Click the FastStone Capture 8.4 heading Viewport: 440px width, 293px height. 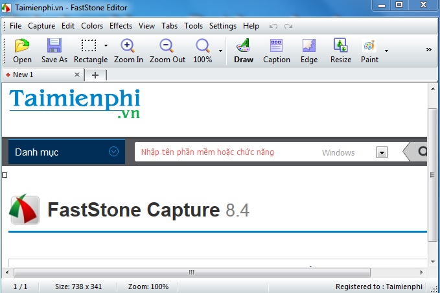point(148,209)
